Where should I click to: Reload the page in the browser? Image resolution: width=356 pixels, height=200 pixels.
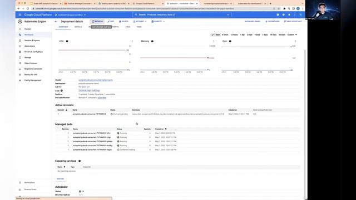pos(28,9)
